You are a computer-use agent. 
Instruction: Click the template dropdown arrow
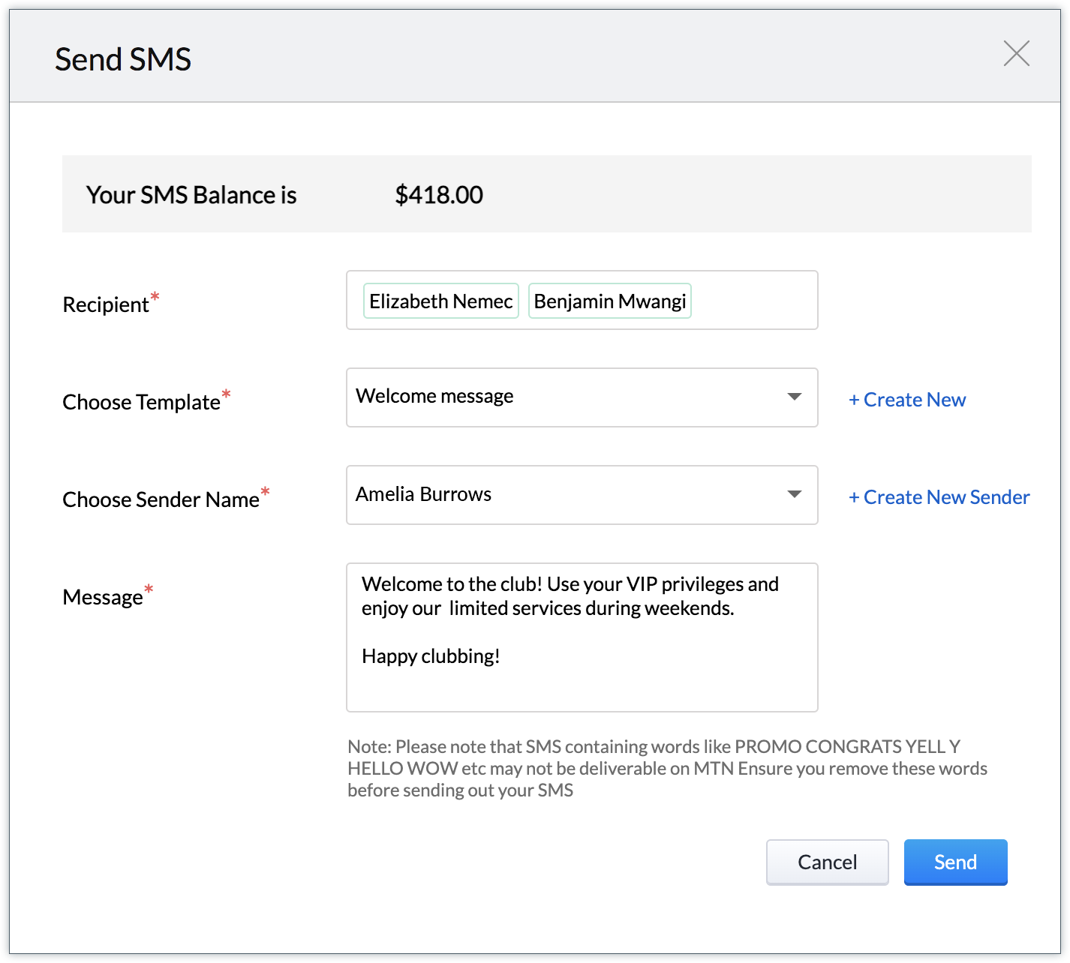tap(794, 397)
